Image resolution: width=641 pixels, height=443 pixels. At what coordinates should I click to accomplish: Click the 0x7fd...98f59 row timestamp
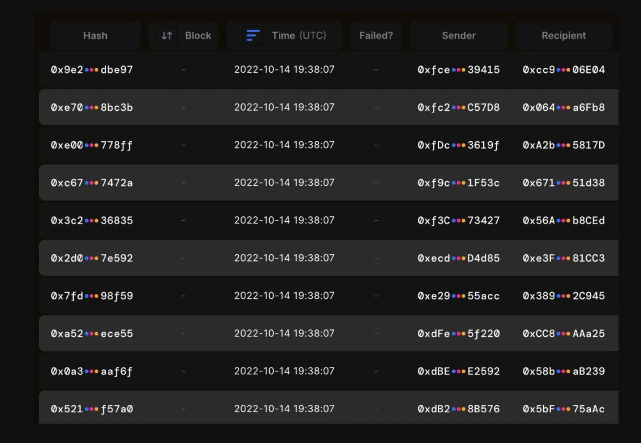pos(284,296)
